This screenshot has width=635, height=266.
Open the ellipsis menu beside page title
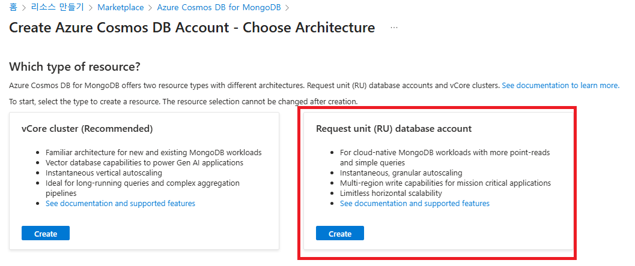[394, 28]
